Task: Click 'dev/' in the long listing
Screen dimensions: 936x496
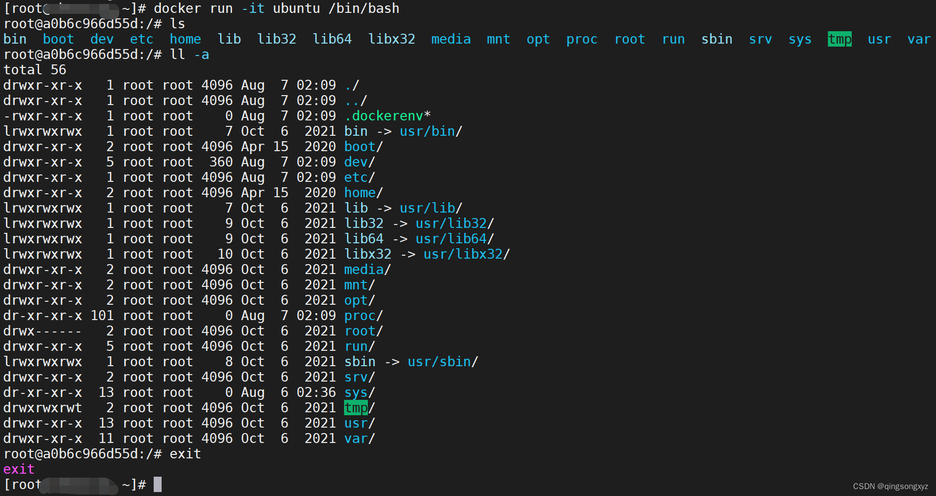Action: [x=360, y=162]
